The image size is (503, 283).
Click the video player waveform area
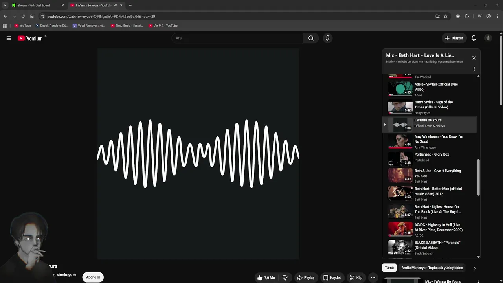[198, 154]
